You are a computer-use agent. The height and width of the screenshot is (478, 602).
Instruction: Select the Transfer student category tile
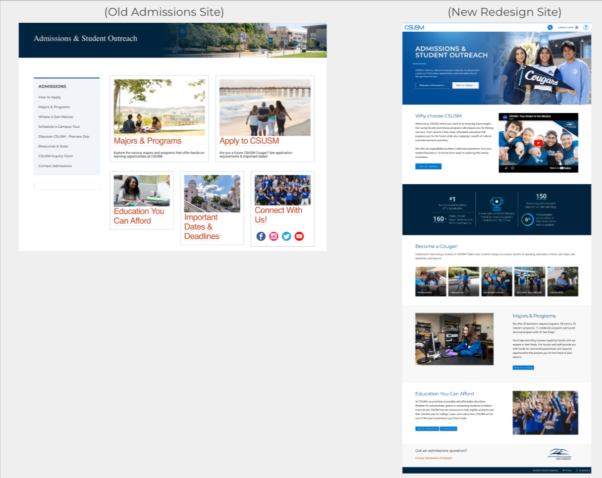click(x=464, y=281)
